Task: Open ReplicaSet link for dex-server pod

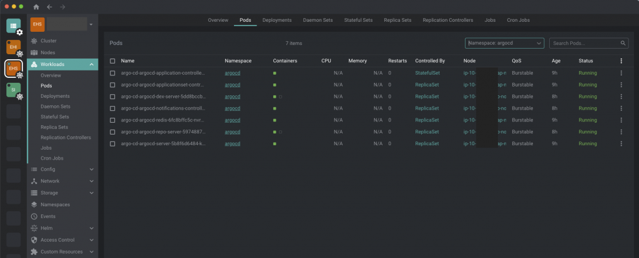Action: (x=427, y=97)
